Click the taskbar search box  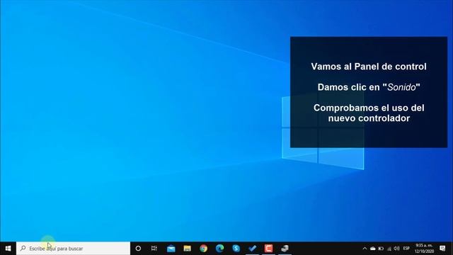74,249
